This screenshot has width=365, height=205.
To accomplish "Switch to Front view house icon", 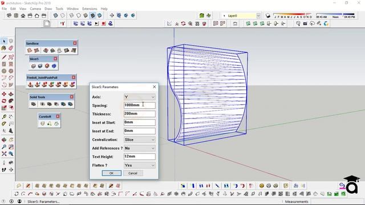I will point(23,15).
